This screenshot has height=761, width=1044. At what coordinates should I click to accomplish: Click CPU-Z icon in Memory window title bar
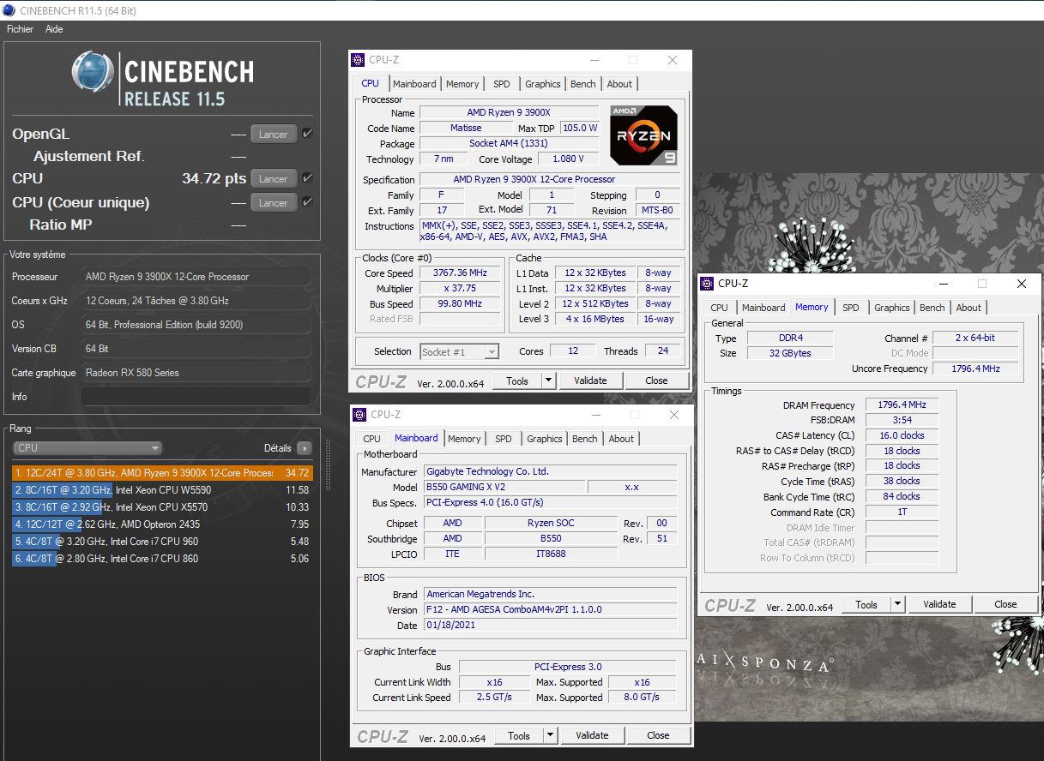pos(709,284)
